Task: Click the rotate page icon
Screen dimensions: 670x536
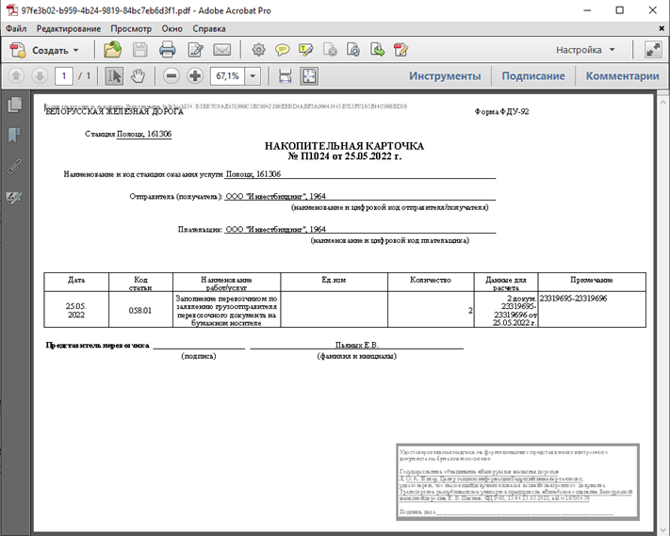Action: (x=353, y=50)
